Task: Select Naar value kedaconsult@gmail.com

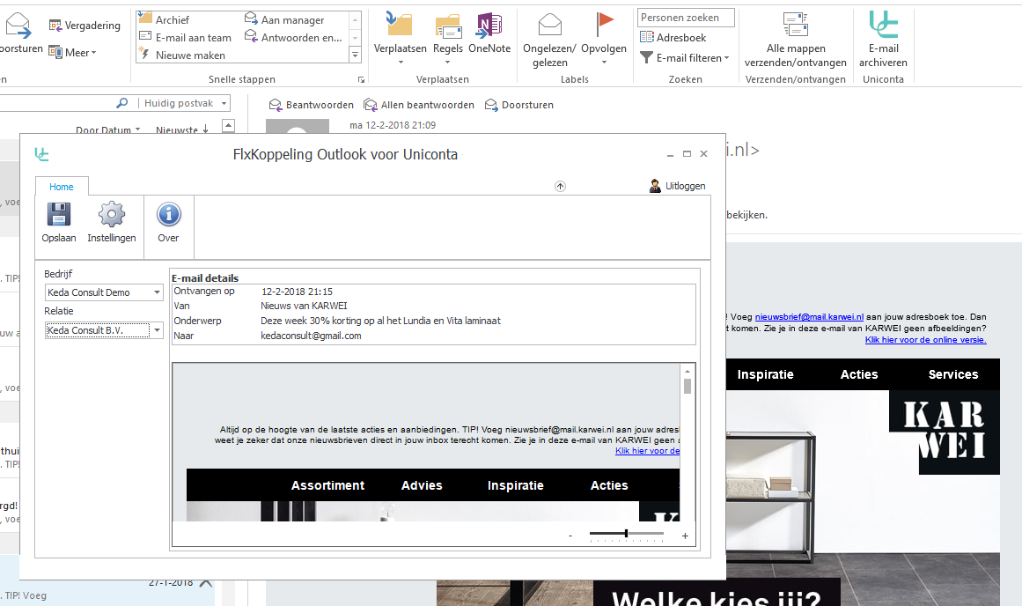Action: [x=311, y=336]
